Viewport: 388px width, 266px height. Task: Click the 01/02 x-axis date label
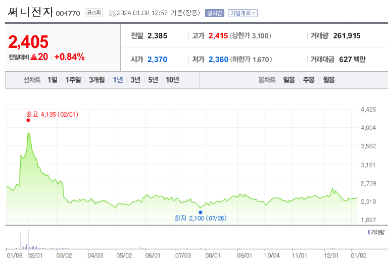359,255
